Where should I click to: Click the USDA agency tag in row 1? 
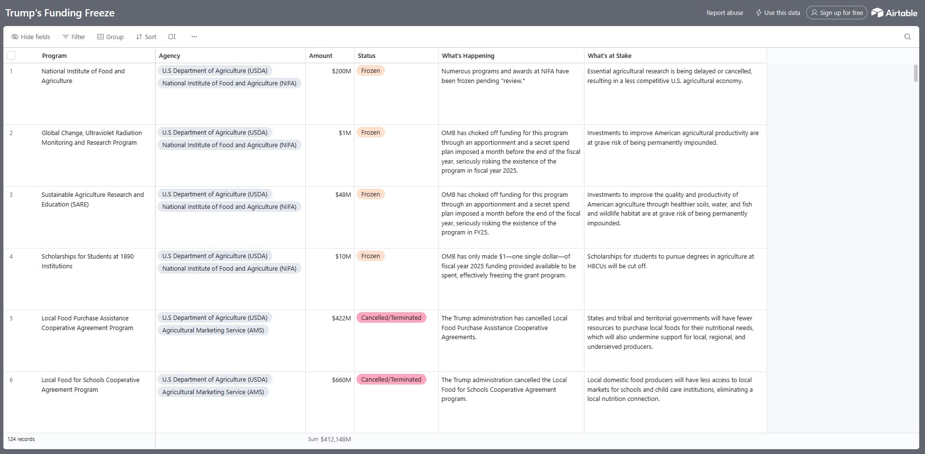(215, 71)
